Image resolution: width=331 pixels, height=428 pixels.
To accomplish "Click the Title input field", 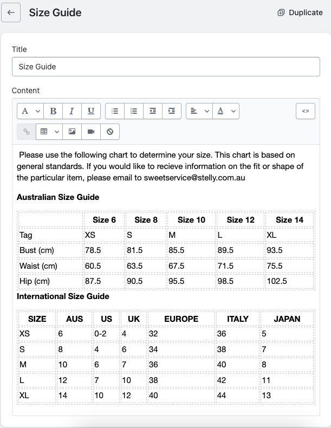I will [165, 67].
